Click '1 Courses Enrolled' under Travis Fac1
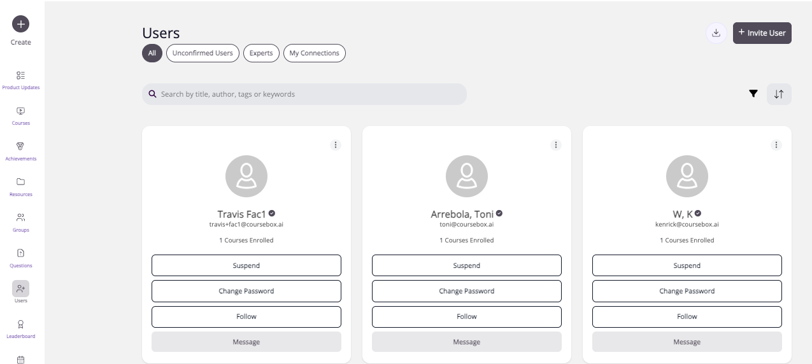Image resolution: width=812 pixels, height=364 pixels. pos(246,241)
